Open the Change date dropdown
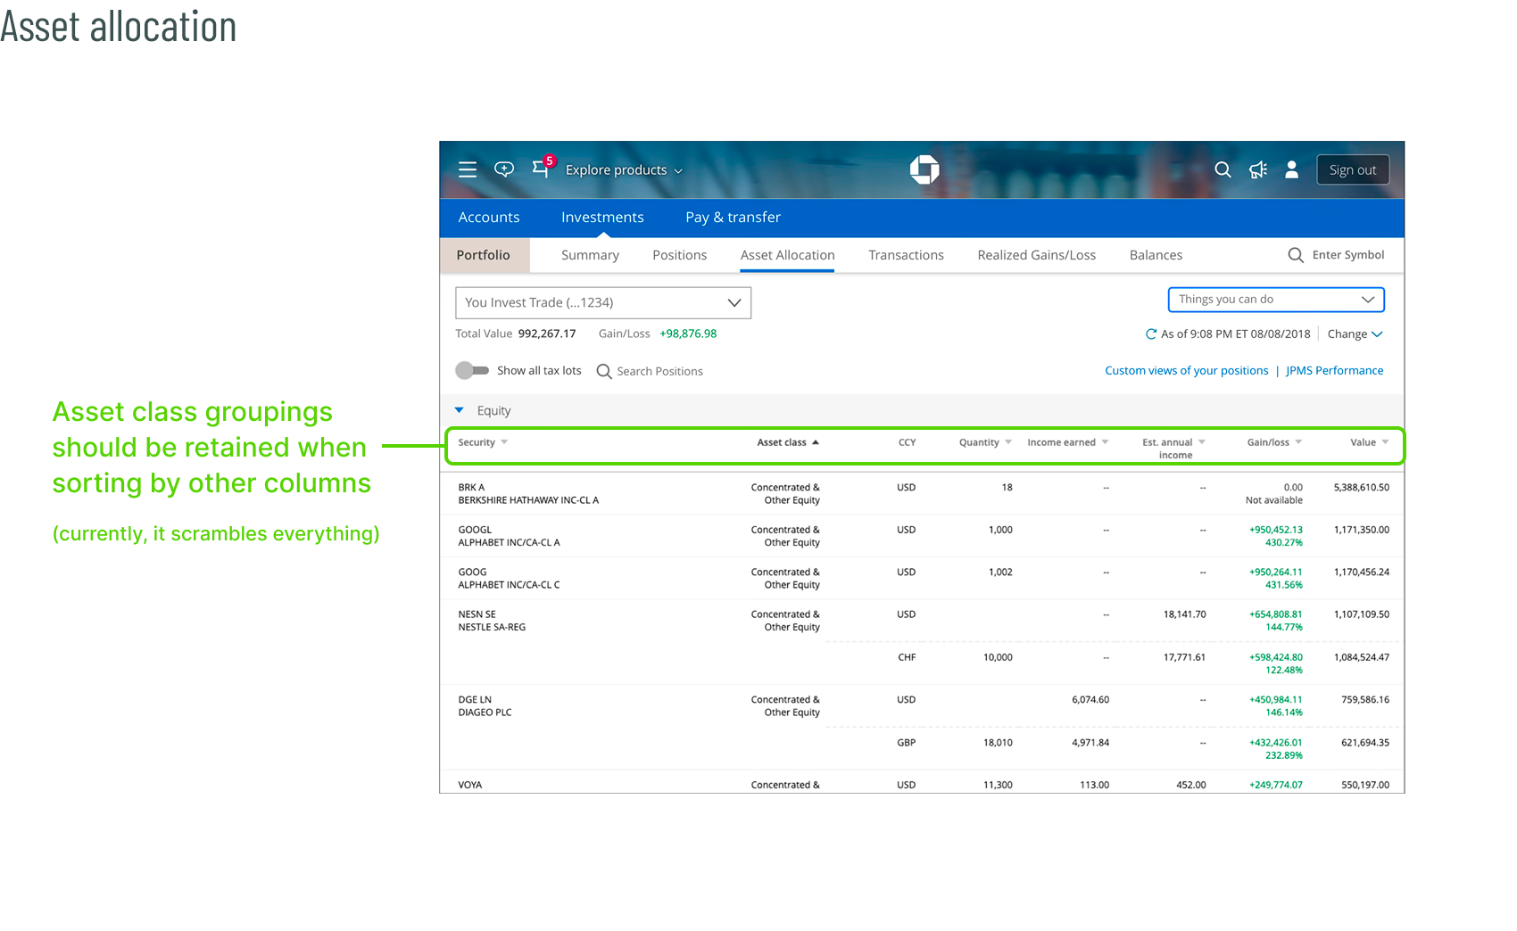The width and height of the screenshot is (1517, 931). [x=1355, y=334]
